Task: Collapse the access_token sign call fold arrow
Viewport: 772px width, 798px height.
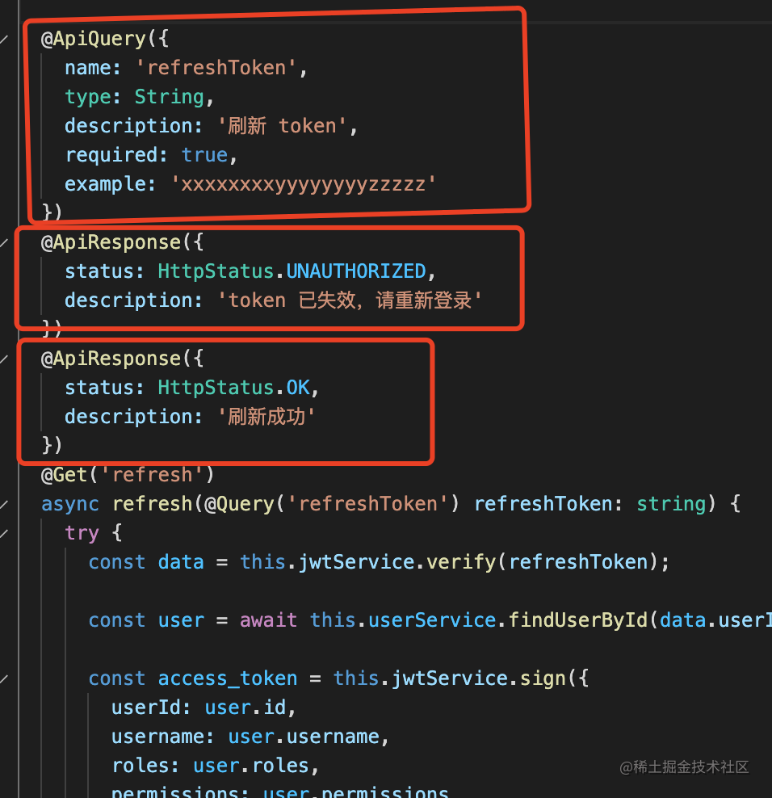Action: 5,678
